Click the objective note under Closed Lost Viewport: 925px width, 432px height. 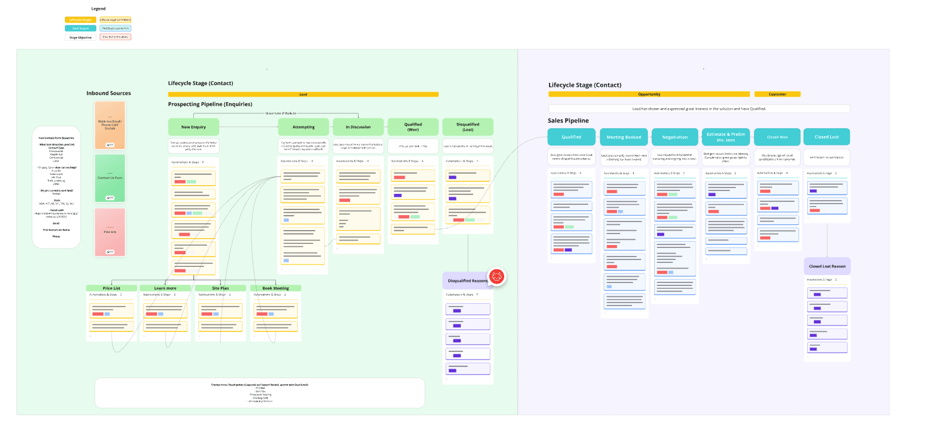pyautogui.click(x=827, y=157)
